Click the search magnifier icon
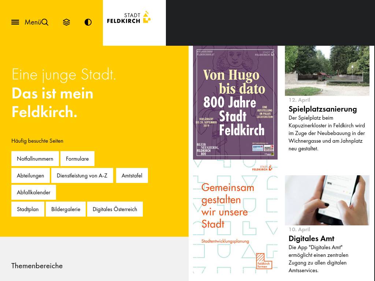The width and height of the screenshot is (375, 281). click(45, 22)
